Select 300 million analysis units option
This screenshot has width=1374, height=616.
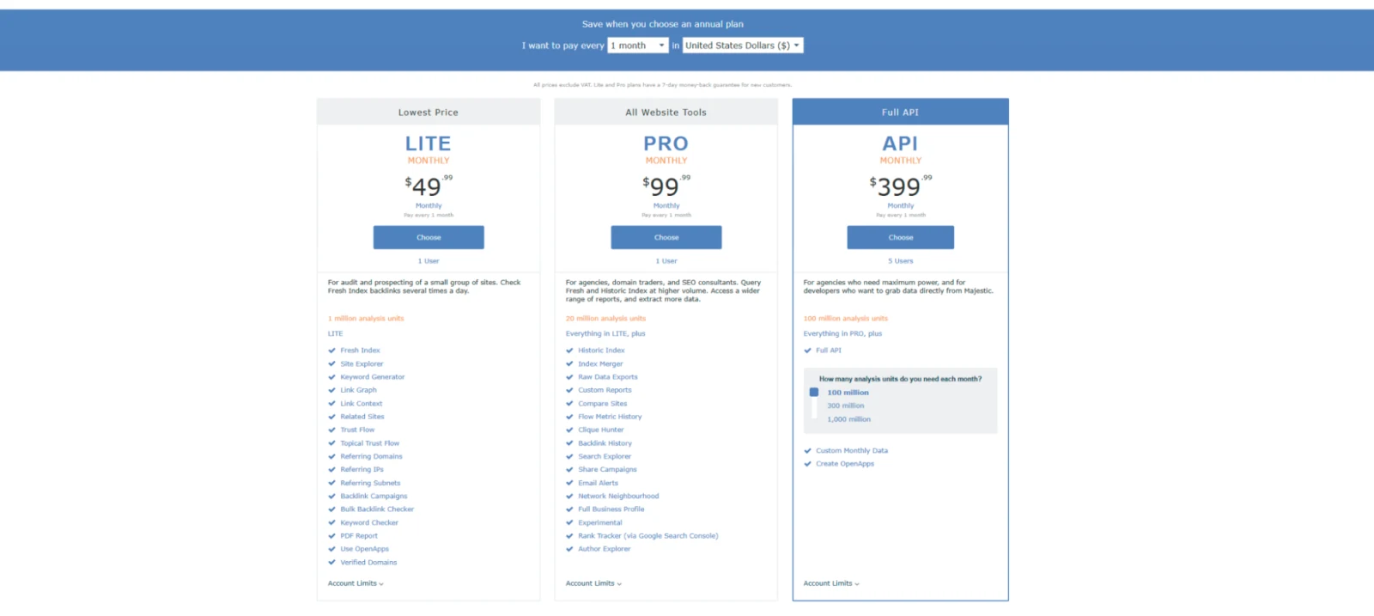click(846, 406)
